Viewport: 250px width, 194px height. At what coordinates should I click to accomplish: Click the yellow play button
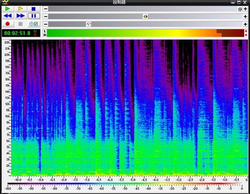coord(21,9)
